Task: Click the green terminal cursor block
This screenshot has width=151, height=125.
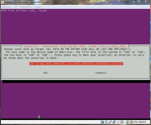Action: pyautogui.click(x=39, y=117)
